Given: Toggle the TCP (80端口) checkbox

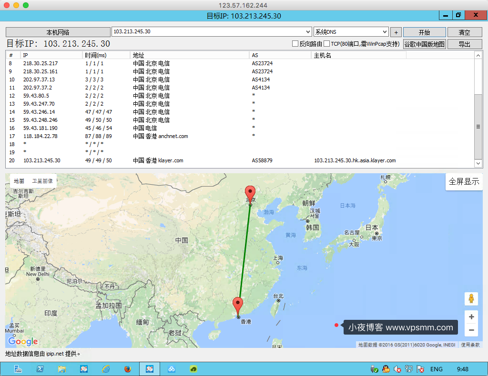Looking at the screenshot, I should pos(326,44).
